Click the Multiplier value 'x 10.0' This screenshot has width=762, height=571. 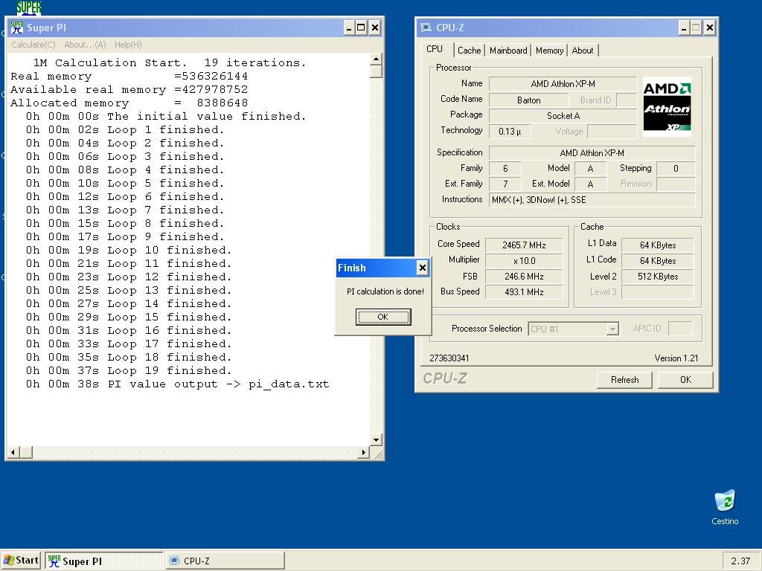(524, 261)
